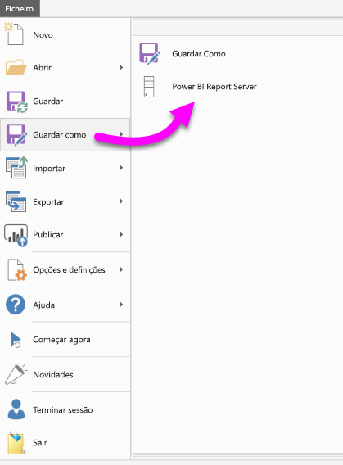This screenshot has width=343, height=465.
Task: Select Guardar Como in the submenu
Action: point(199,54)
